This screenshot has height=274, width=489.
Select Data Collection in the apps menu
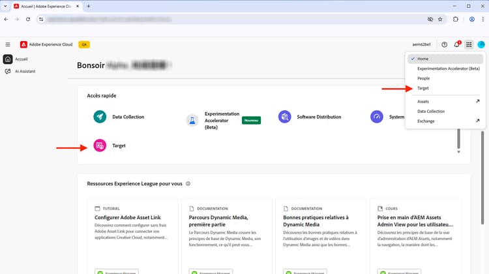(x=445, y=111)
